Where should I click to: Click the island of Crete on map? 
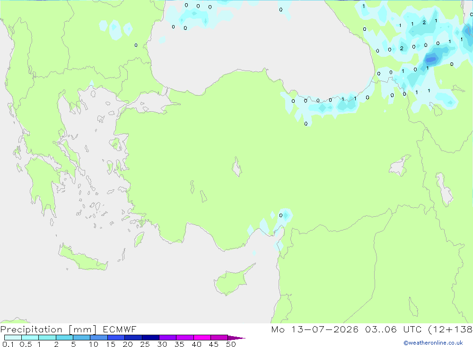pyautogui.click(x=83, y=258)
